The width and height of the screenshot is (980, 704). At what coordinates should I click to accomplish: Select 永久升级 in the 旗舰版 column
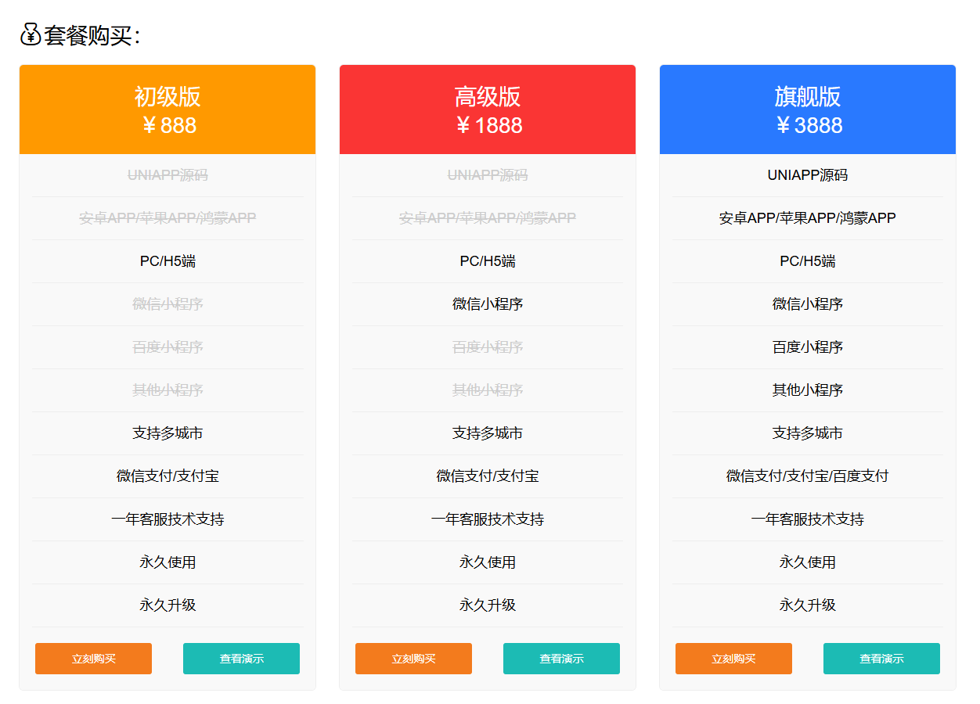808,605
